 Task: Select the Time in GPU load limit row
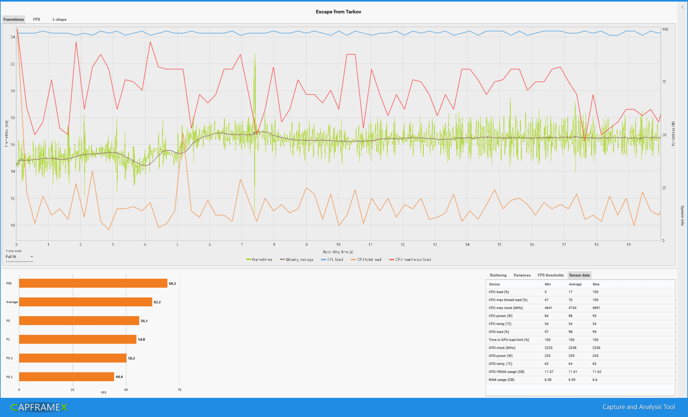click(x=580, y=340)
